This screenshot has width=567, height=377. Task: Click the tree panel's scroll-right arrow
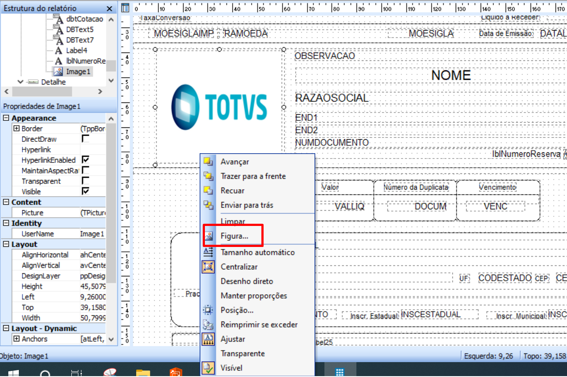(100, 92)
